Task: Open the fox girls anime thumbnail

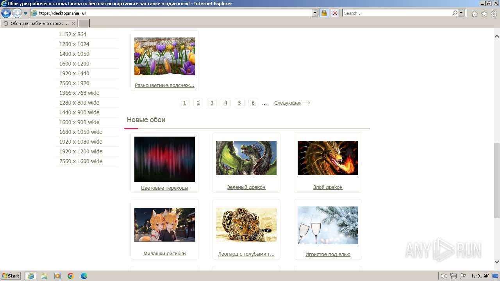Action: click(164, 225)
